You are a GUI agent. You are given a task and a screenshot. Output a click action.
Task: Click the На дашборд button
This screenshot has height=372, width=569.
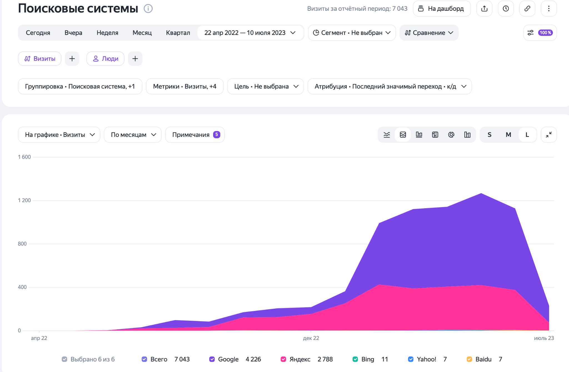[442, 9]
